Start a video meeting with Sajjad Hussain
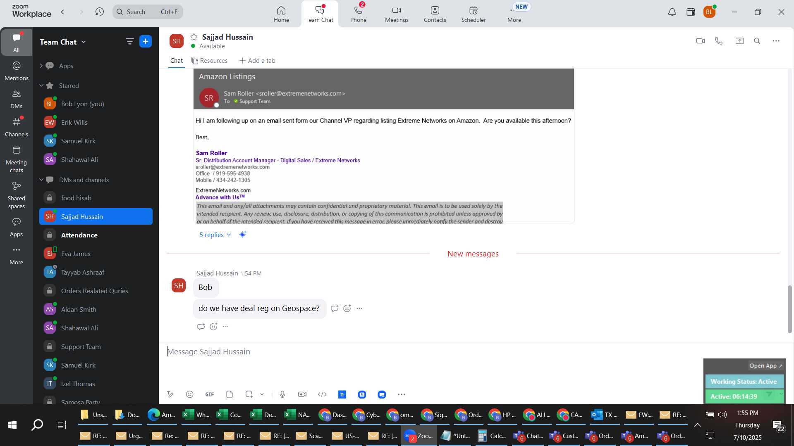 700,41
